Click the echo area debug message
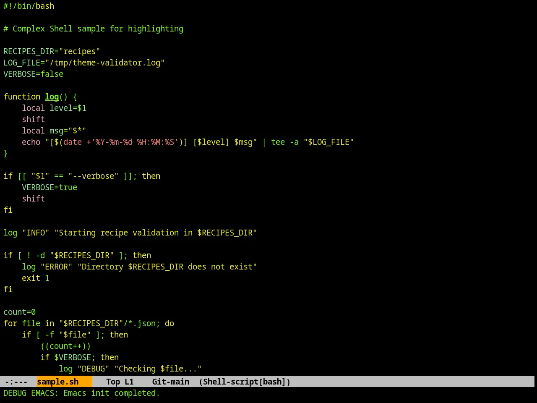The image size is (537, 403). pyautogui.click(x=81, y=393)
